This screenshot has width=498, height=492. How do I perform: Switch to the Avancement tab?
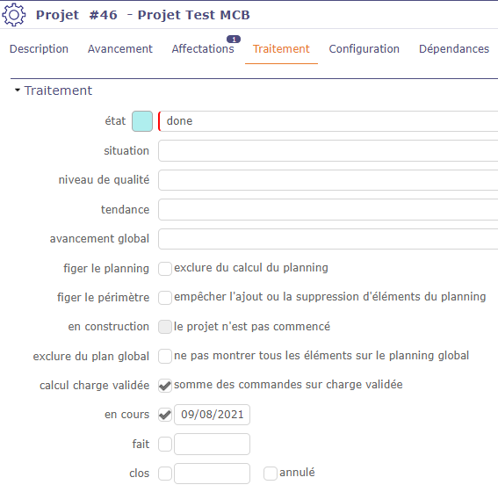click(x=120, y=49)
